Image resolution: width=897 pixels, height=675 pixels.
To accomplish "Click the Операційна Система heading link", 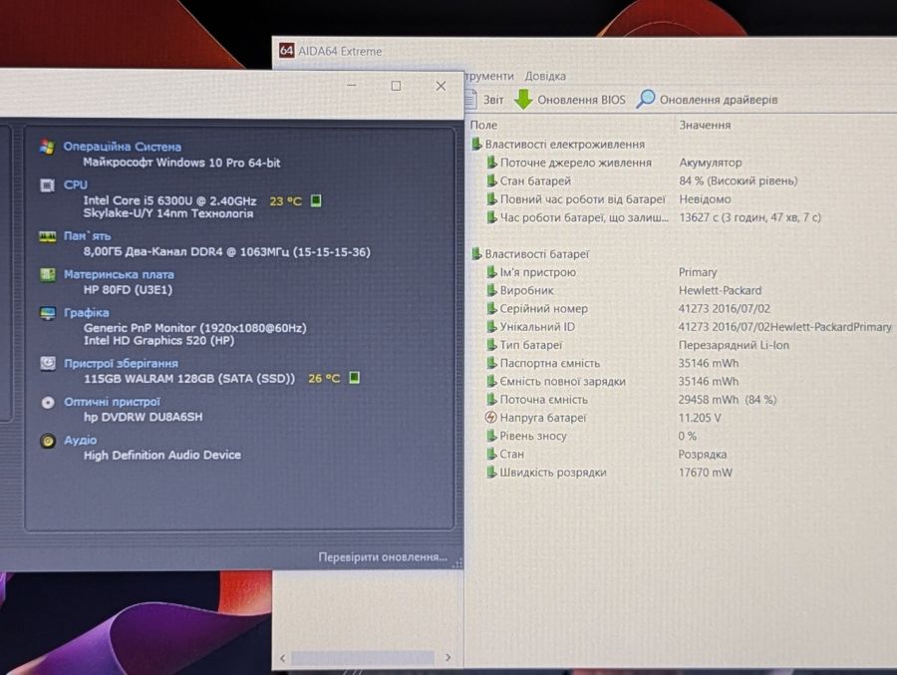I will click(122, 147).
